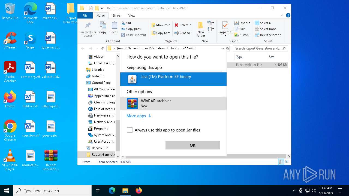Viewport: 349px width, 196px height.
Task: Show hidden system tray icons
Action: [x=294, y=191]
